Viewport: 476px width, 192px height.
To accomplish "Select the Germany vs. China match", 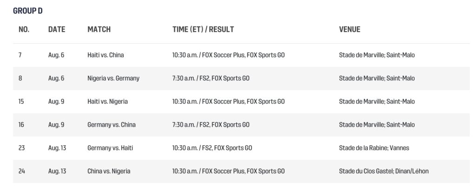I will pos(112,125).
